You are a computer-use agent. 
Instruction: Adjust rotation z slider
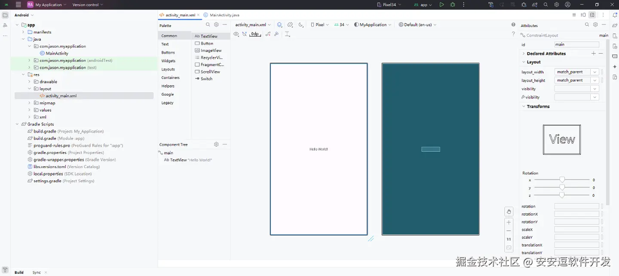coord(562,195)
